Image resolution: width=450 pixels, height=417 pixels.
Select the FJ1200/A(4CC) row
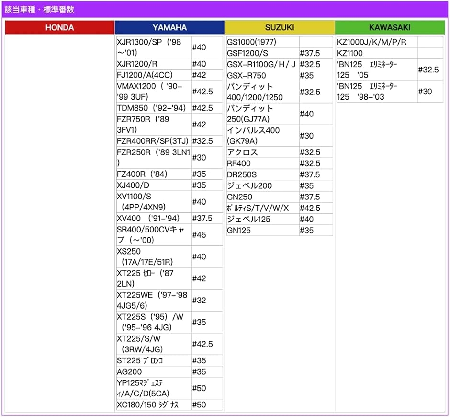coord(169,75)
